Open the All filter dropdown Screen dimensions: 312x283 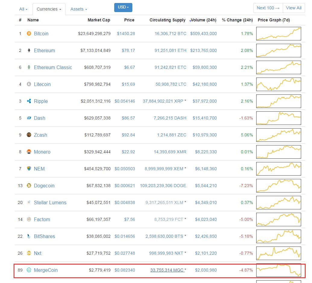[x=23, y=9]
